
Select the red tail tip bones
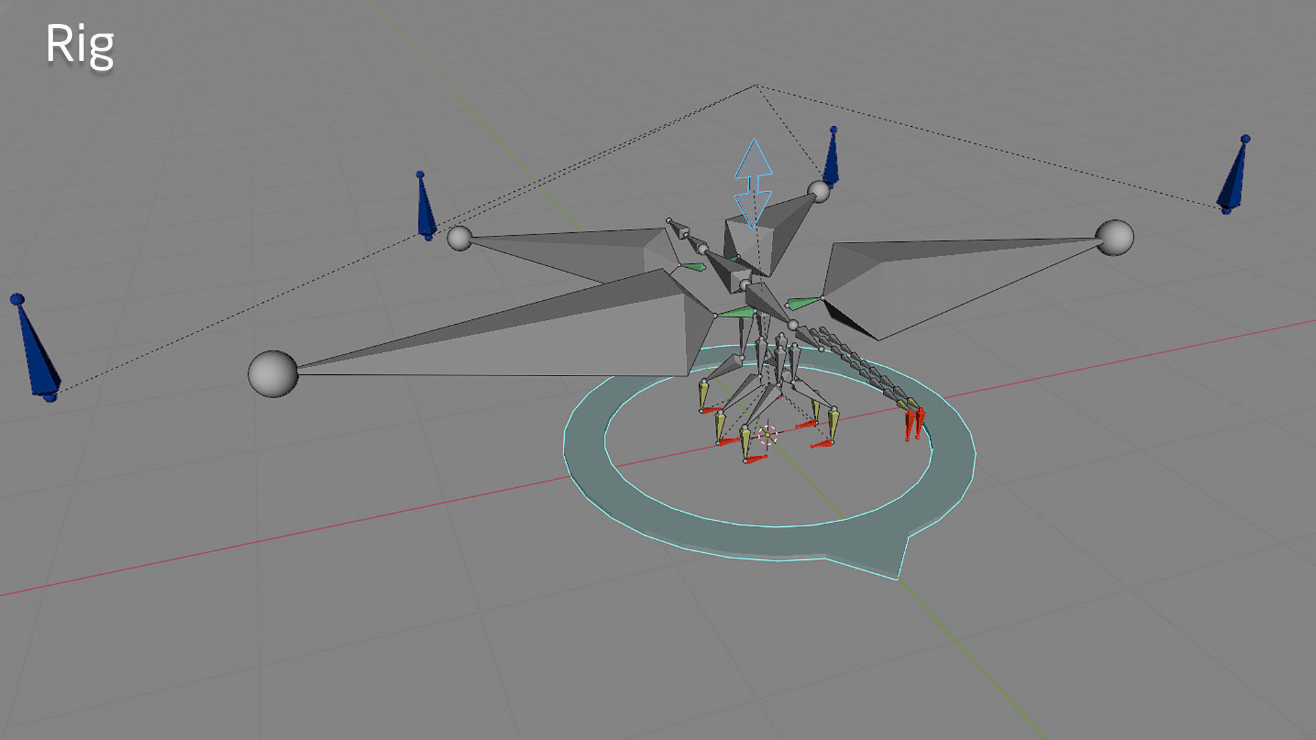[x=914, y=423]
